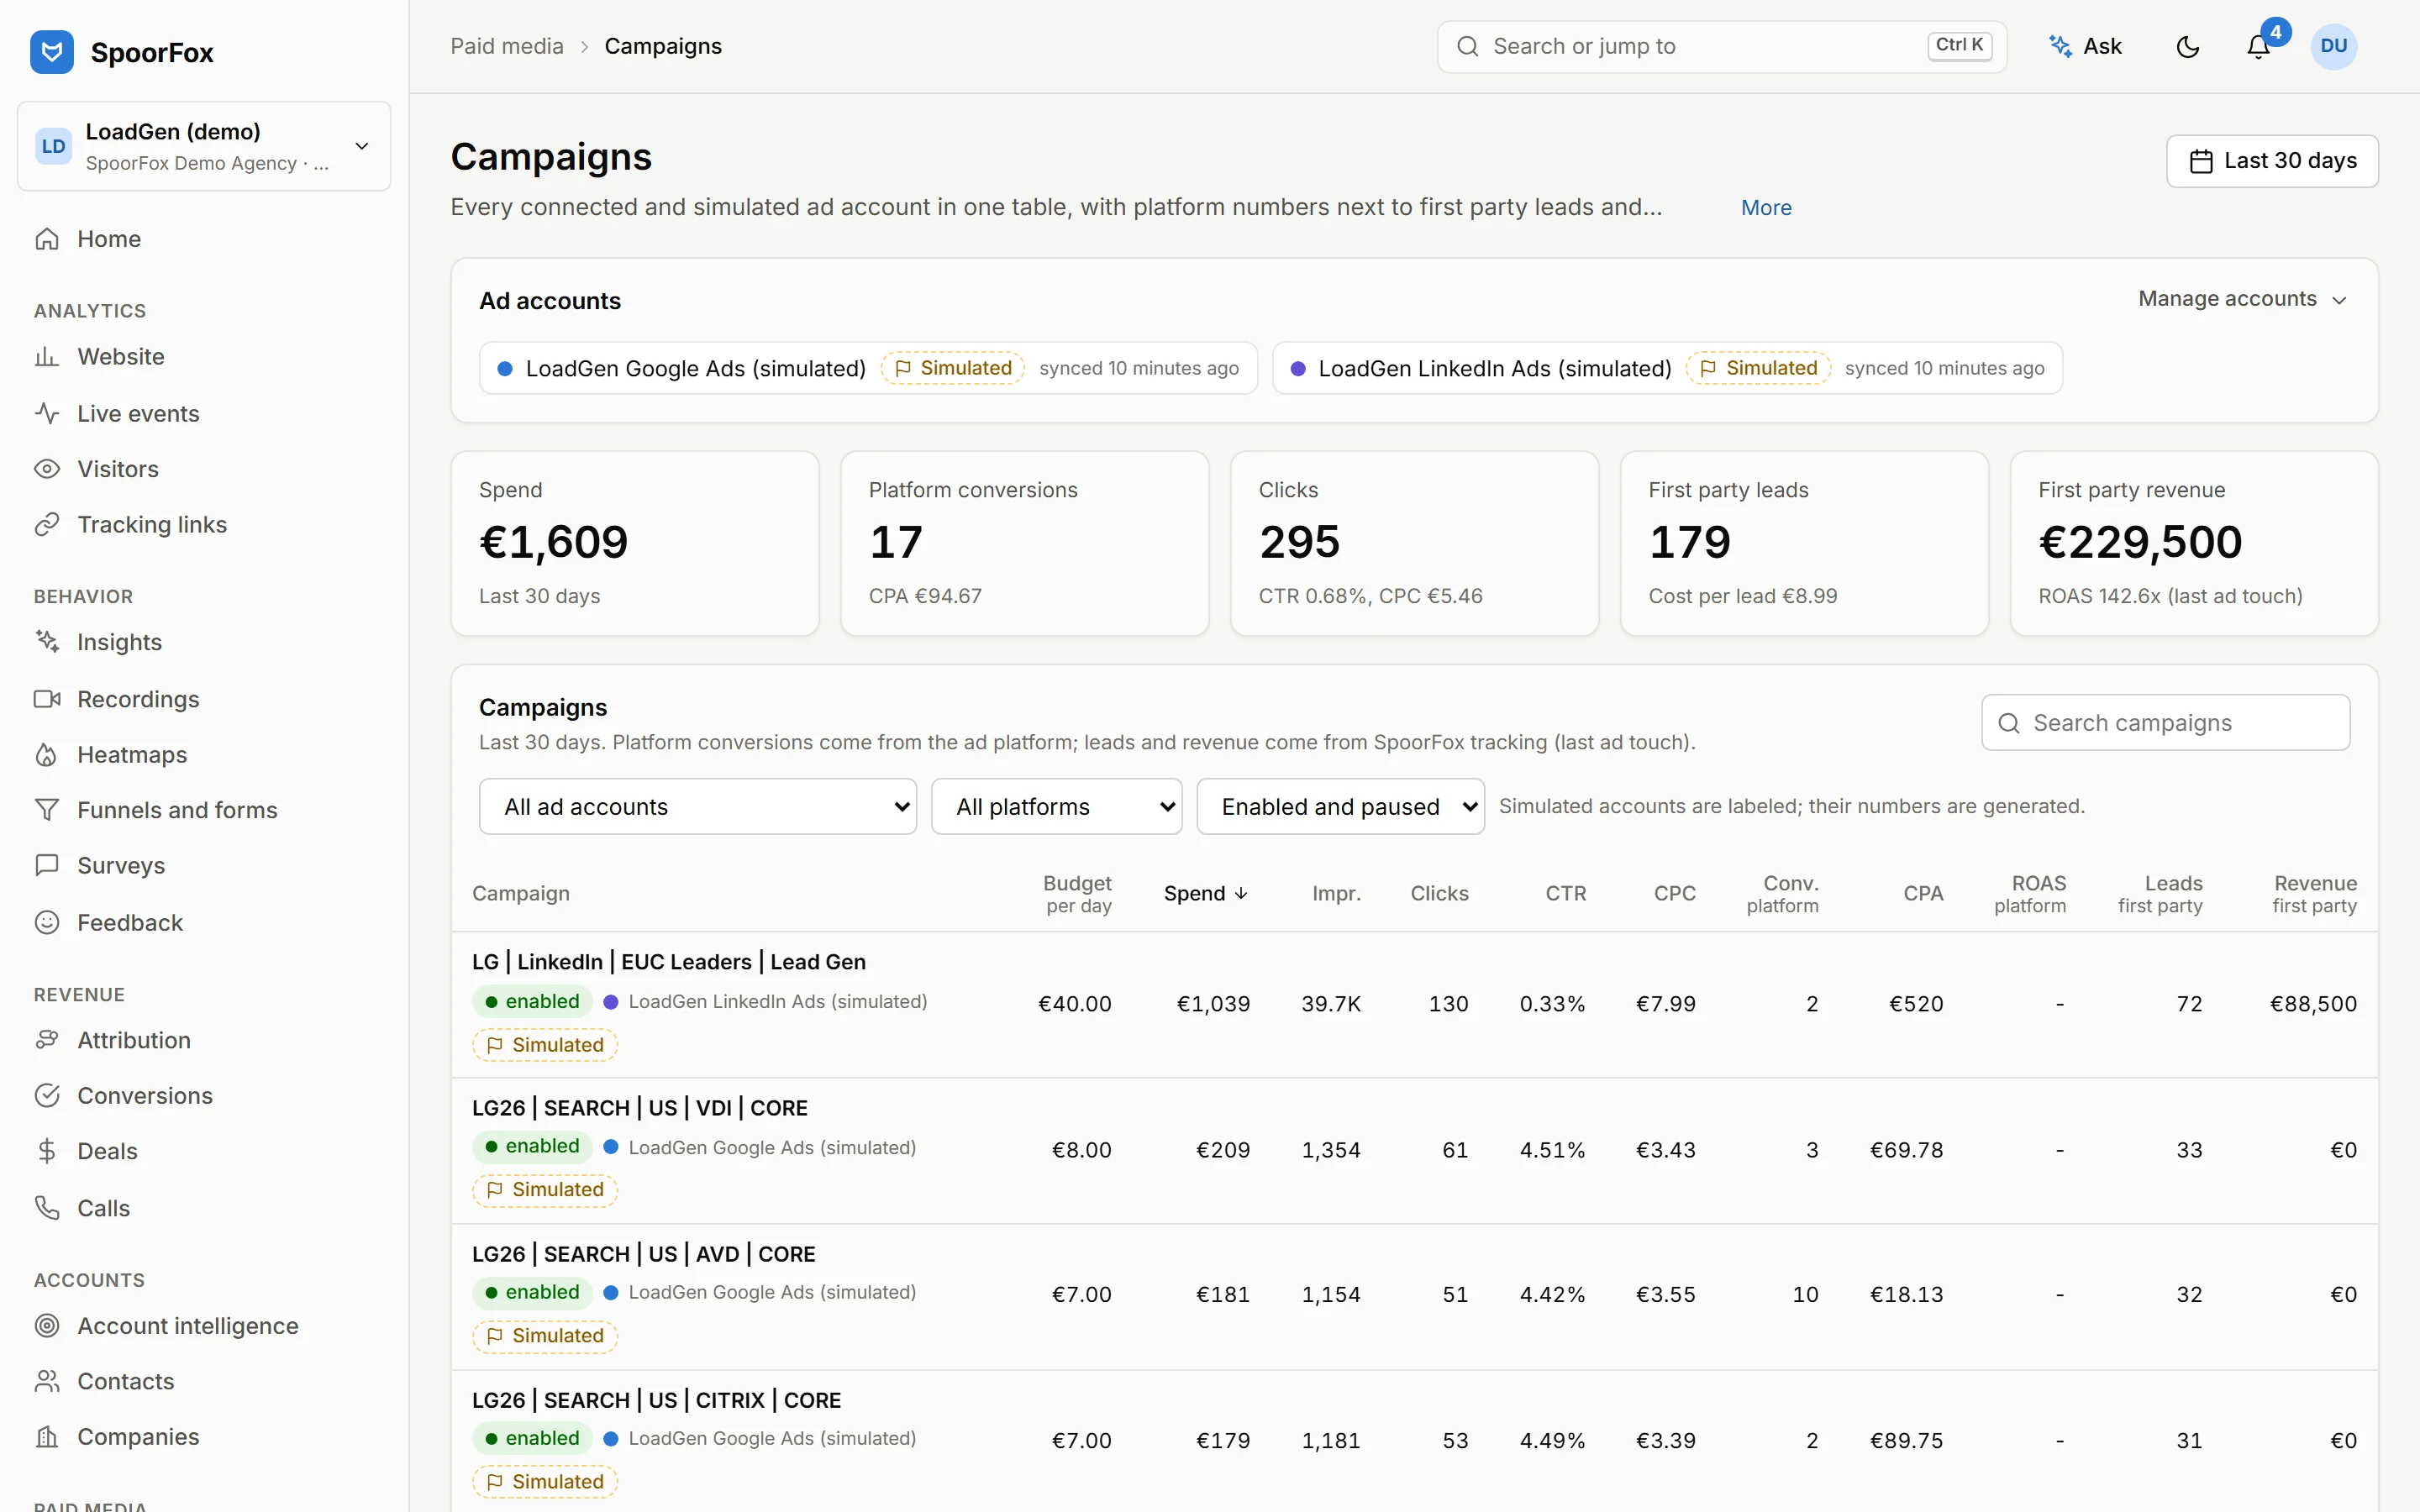Open Recordings camera icon
The height and width of the screenshot is (1512, 2420).
click(47, 699)
